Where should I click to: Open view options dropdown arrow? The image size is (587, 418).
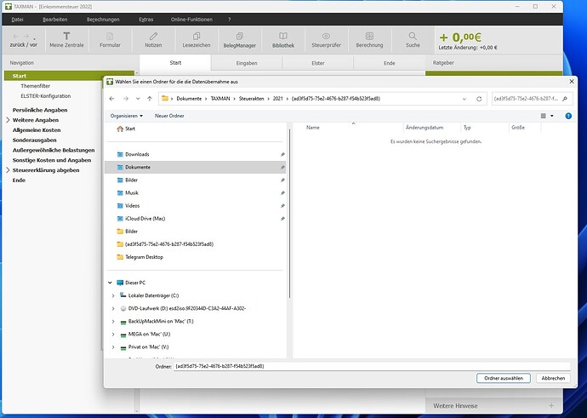552,116
